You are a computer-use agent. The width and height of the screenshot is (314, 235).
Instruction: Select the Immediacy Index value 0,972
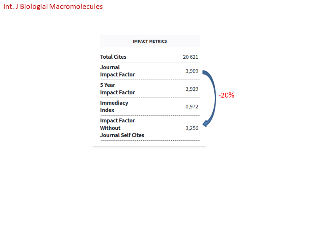pyautogui.click(x=192, y=107)
